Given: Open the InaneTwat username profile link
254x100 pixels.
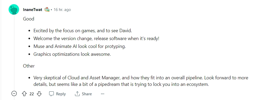Looking at the screenshot, I should pos(32,10).
